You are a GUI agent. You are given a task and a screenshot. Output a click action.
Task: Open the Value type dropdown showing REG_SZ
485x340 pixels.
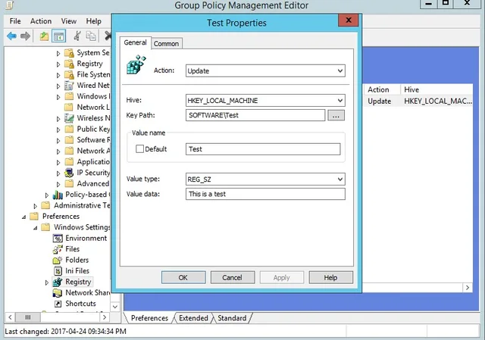coord(265,179)
